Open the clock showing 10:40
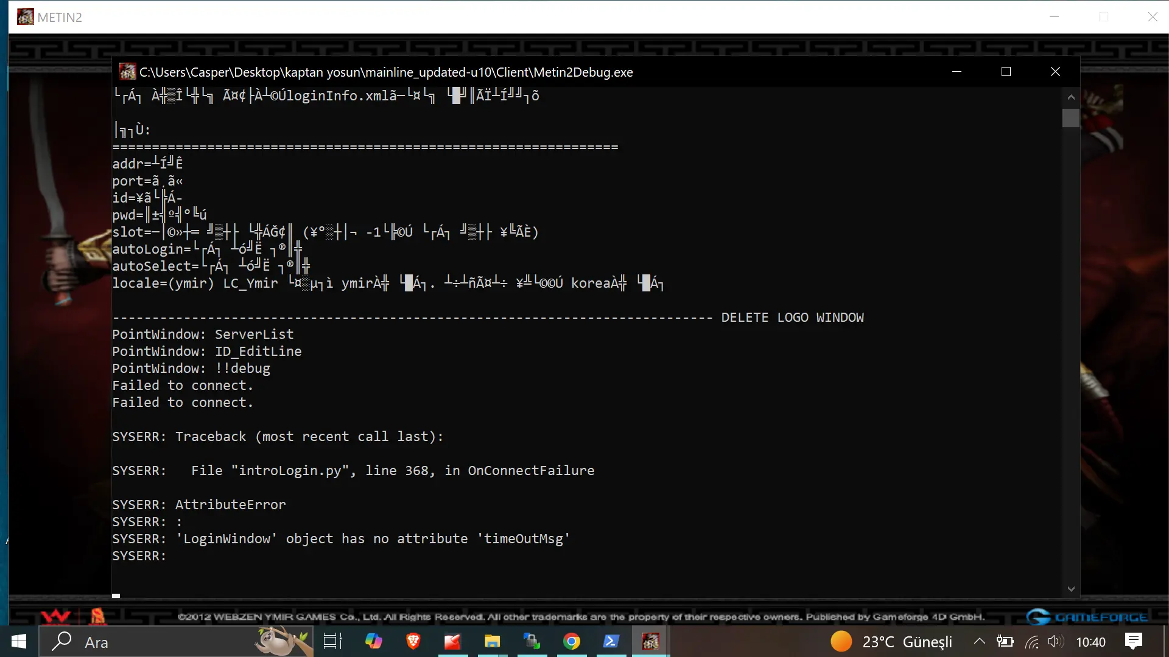 click(1090, 642)
